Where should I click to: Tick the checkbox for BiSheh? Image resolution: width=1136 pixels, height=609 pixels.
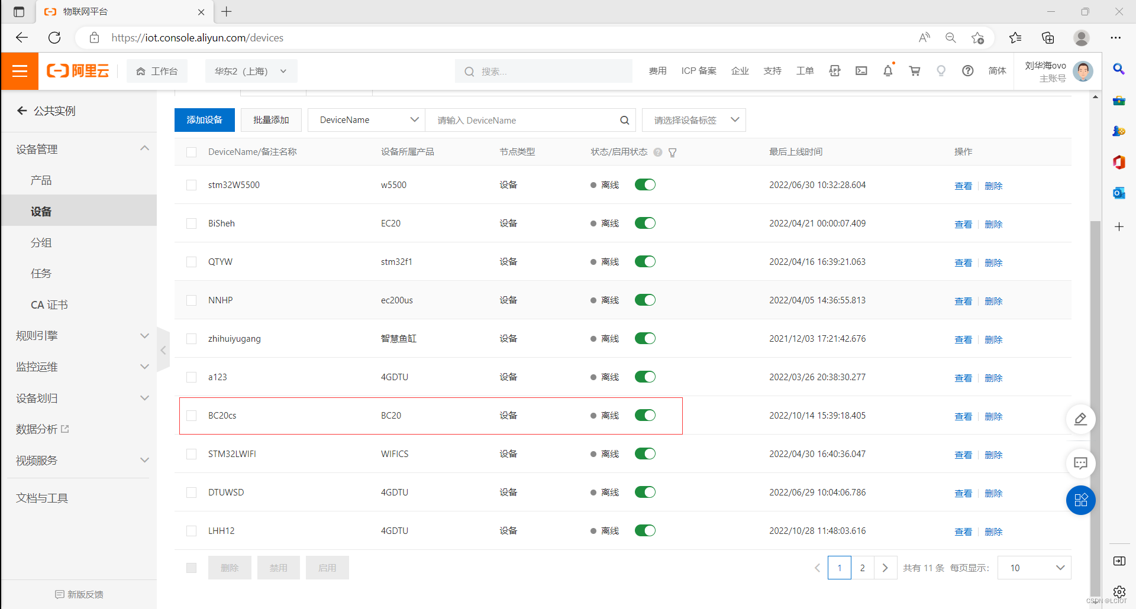coord(191,223)
